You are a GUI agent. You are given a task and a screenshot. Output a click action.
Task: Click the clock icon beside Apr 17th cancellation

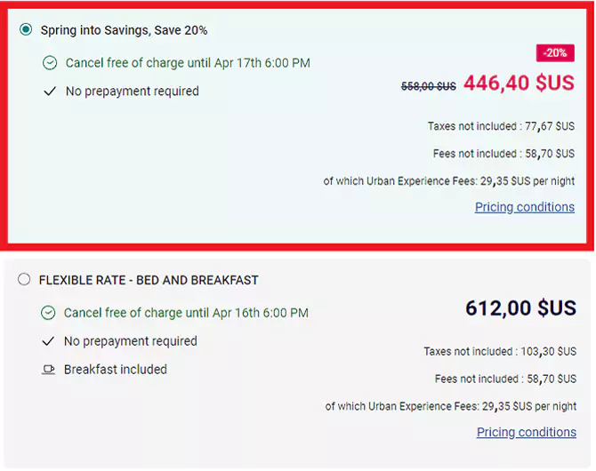pyautogui.click(x=50, y=63)
